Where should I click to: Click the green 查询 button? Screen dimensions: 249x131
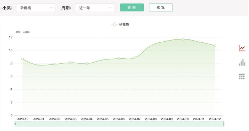pyautogui.click(x=132, y=7)
